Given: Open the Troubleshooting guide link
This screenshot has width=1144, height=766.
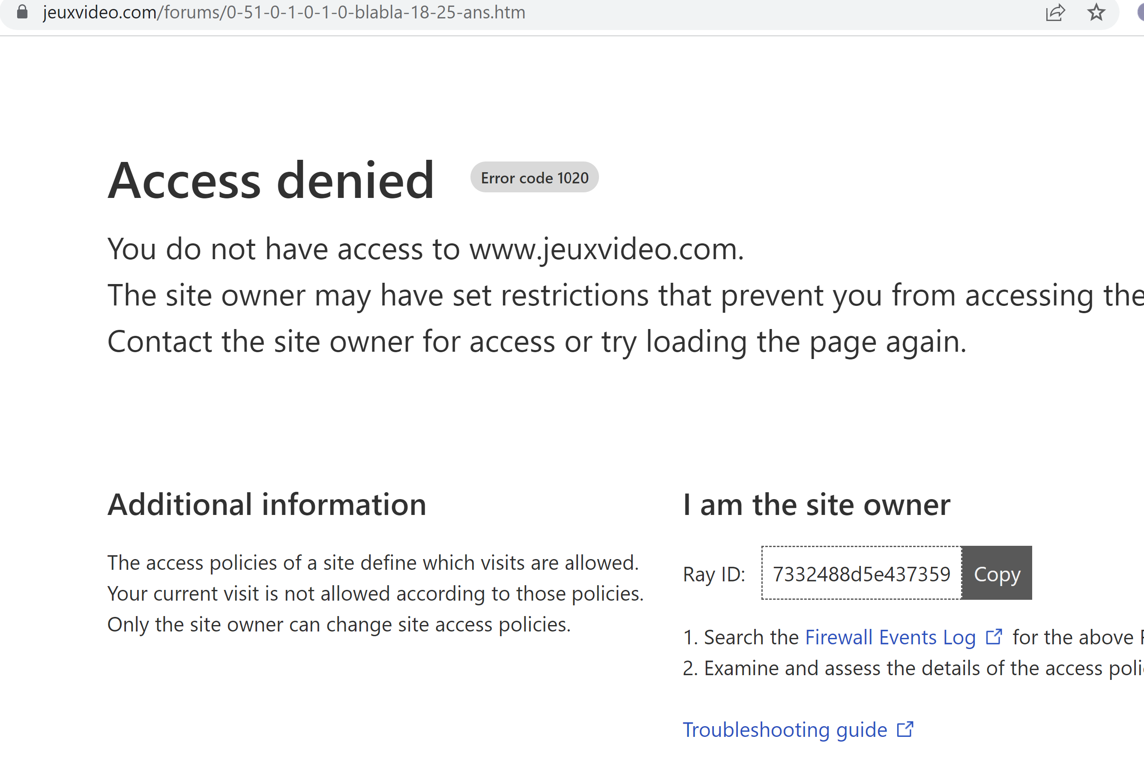Looking at the screenshot, I should [x=785, y=730].
